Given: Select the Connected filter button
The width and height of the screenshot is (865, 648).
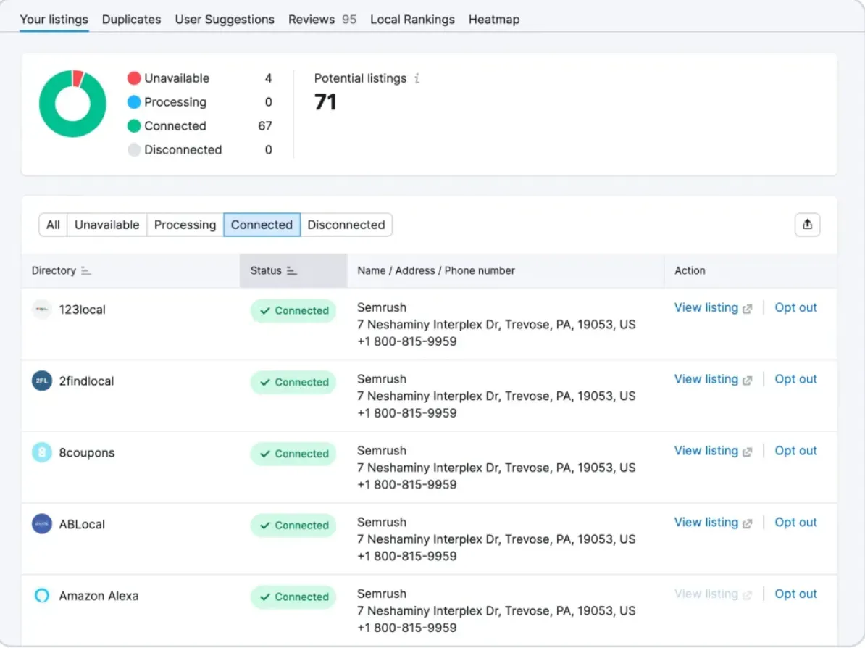Looking at the screenshot, I should point(262,225).
